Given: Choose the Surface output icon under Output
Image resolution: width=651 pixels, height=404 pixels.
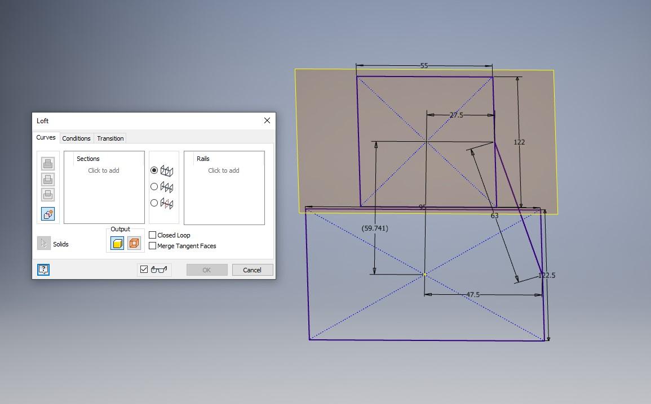Looking at the screenshot, I should tap(134, 243).
